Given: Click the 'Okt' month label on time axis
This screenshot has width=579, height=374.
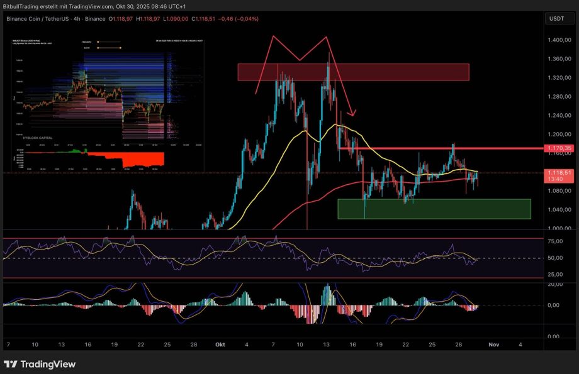Looking at the screenshot, I should (220, 344).
